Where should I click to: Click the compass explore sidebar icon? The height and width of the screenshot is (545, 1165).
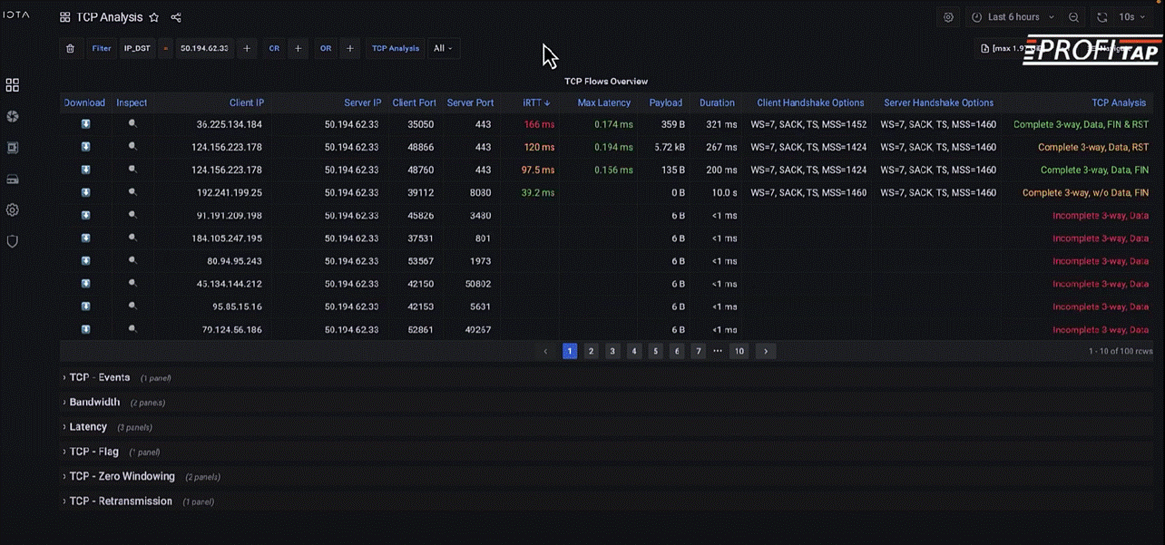point(13,117)
